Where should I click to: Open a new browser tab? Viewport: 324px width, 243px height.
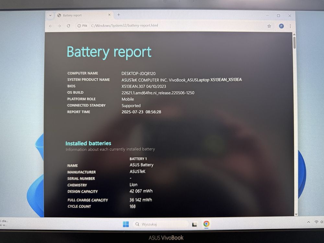pyautogui.click(x=119, y=15)
